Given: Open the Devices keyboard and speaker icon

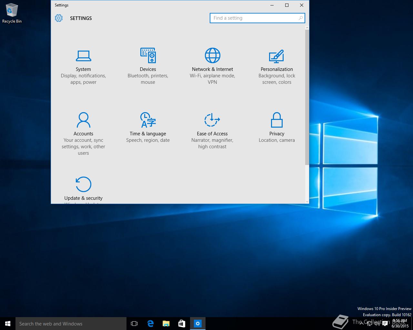Looking at the screenshot, I should pos(148,55).
